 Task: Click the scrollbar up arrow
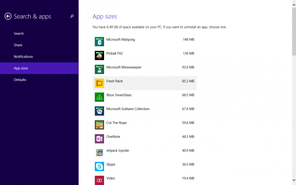click(x=294, y=5)
